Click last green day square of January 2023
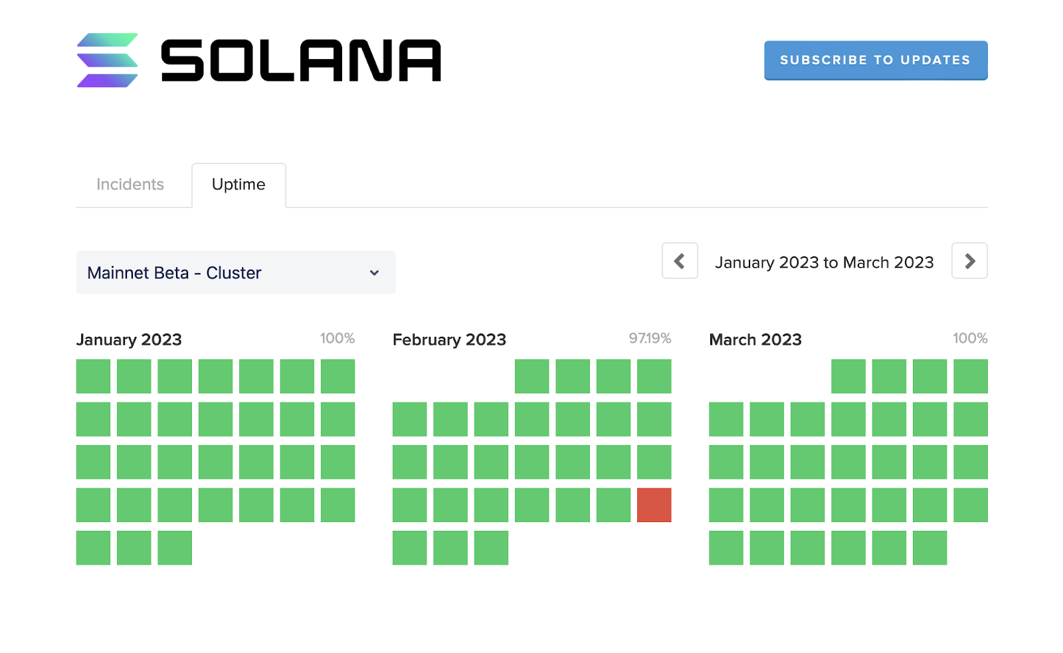The width and height of the screenshot is (1063, 653). 175,548
